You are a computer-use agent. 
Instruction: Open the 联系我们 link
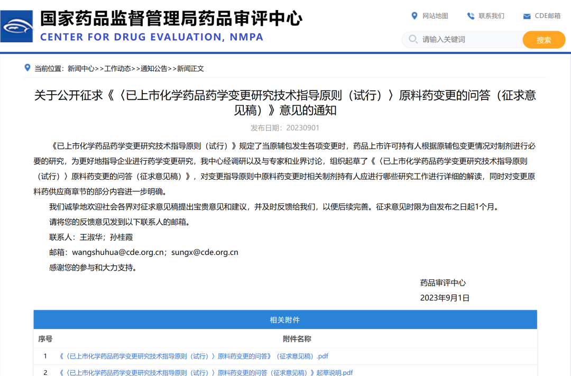(491, 16)
